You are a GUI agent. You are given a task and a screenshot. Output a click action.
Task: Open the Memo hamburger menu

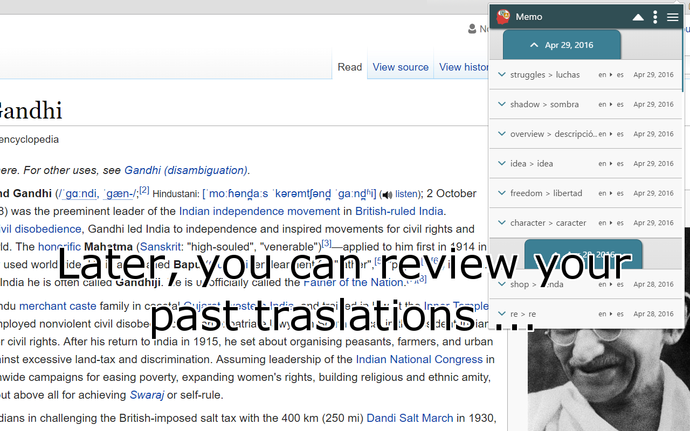pos(672,17)
